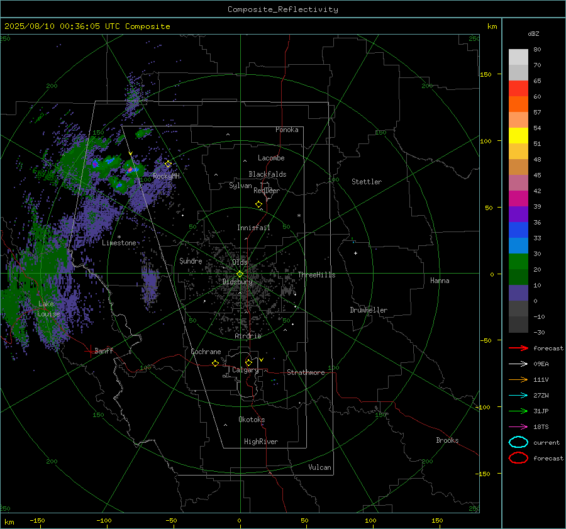Viewport: 566px width, 529px height.
Task: Click the -150 tick on bottom km axis
Action: click(37, 520)
